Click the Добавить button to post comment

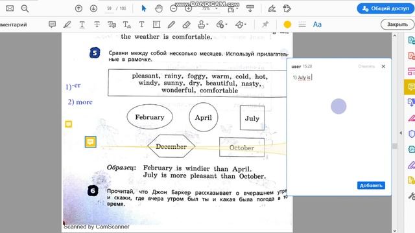(371, 186)
